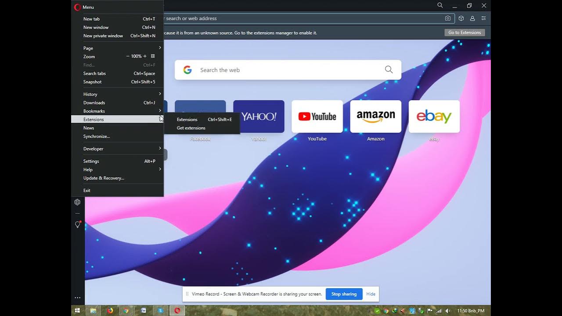
Task: Click the Go to Extensions button
Action: [x=465, y=32]
